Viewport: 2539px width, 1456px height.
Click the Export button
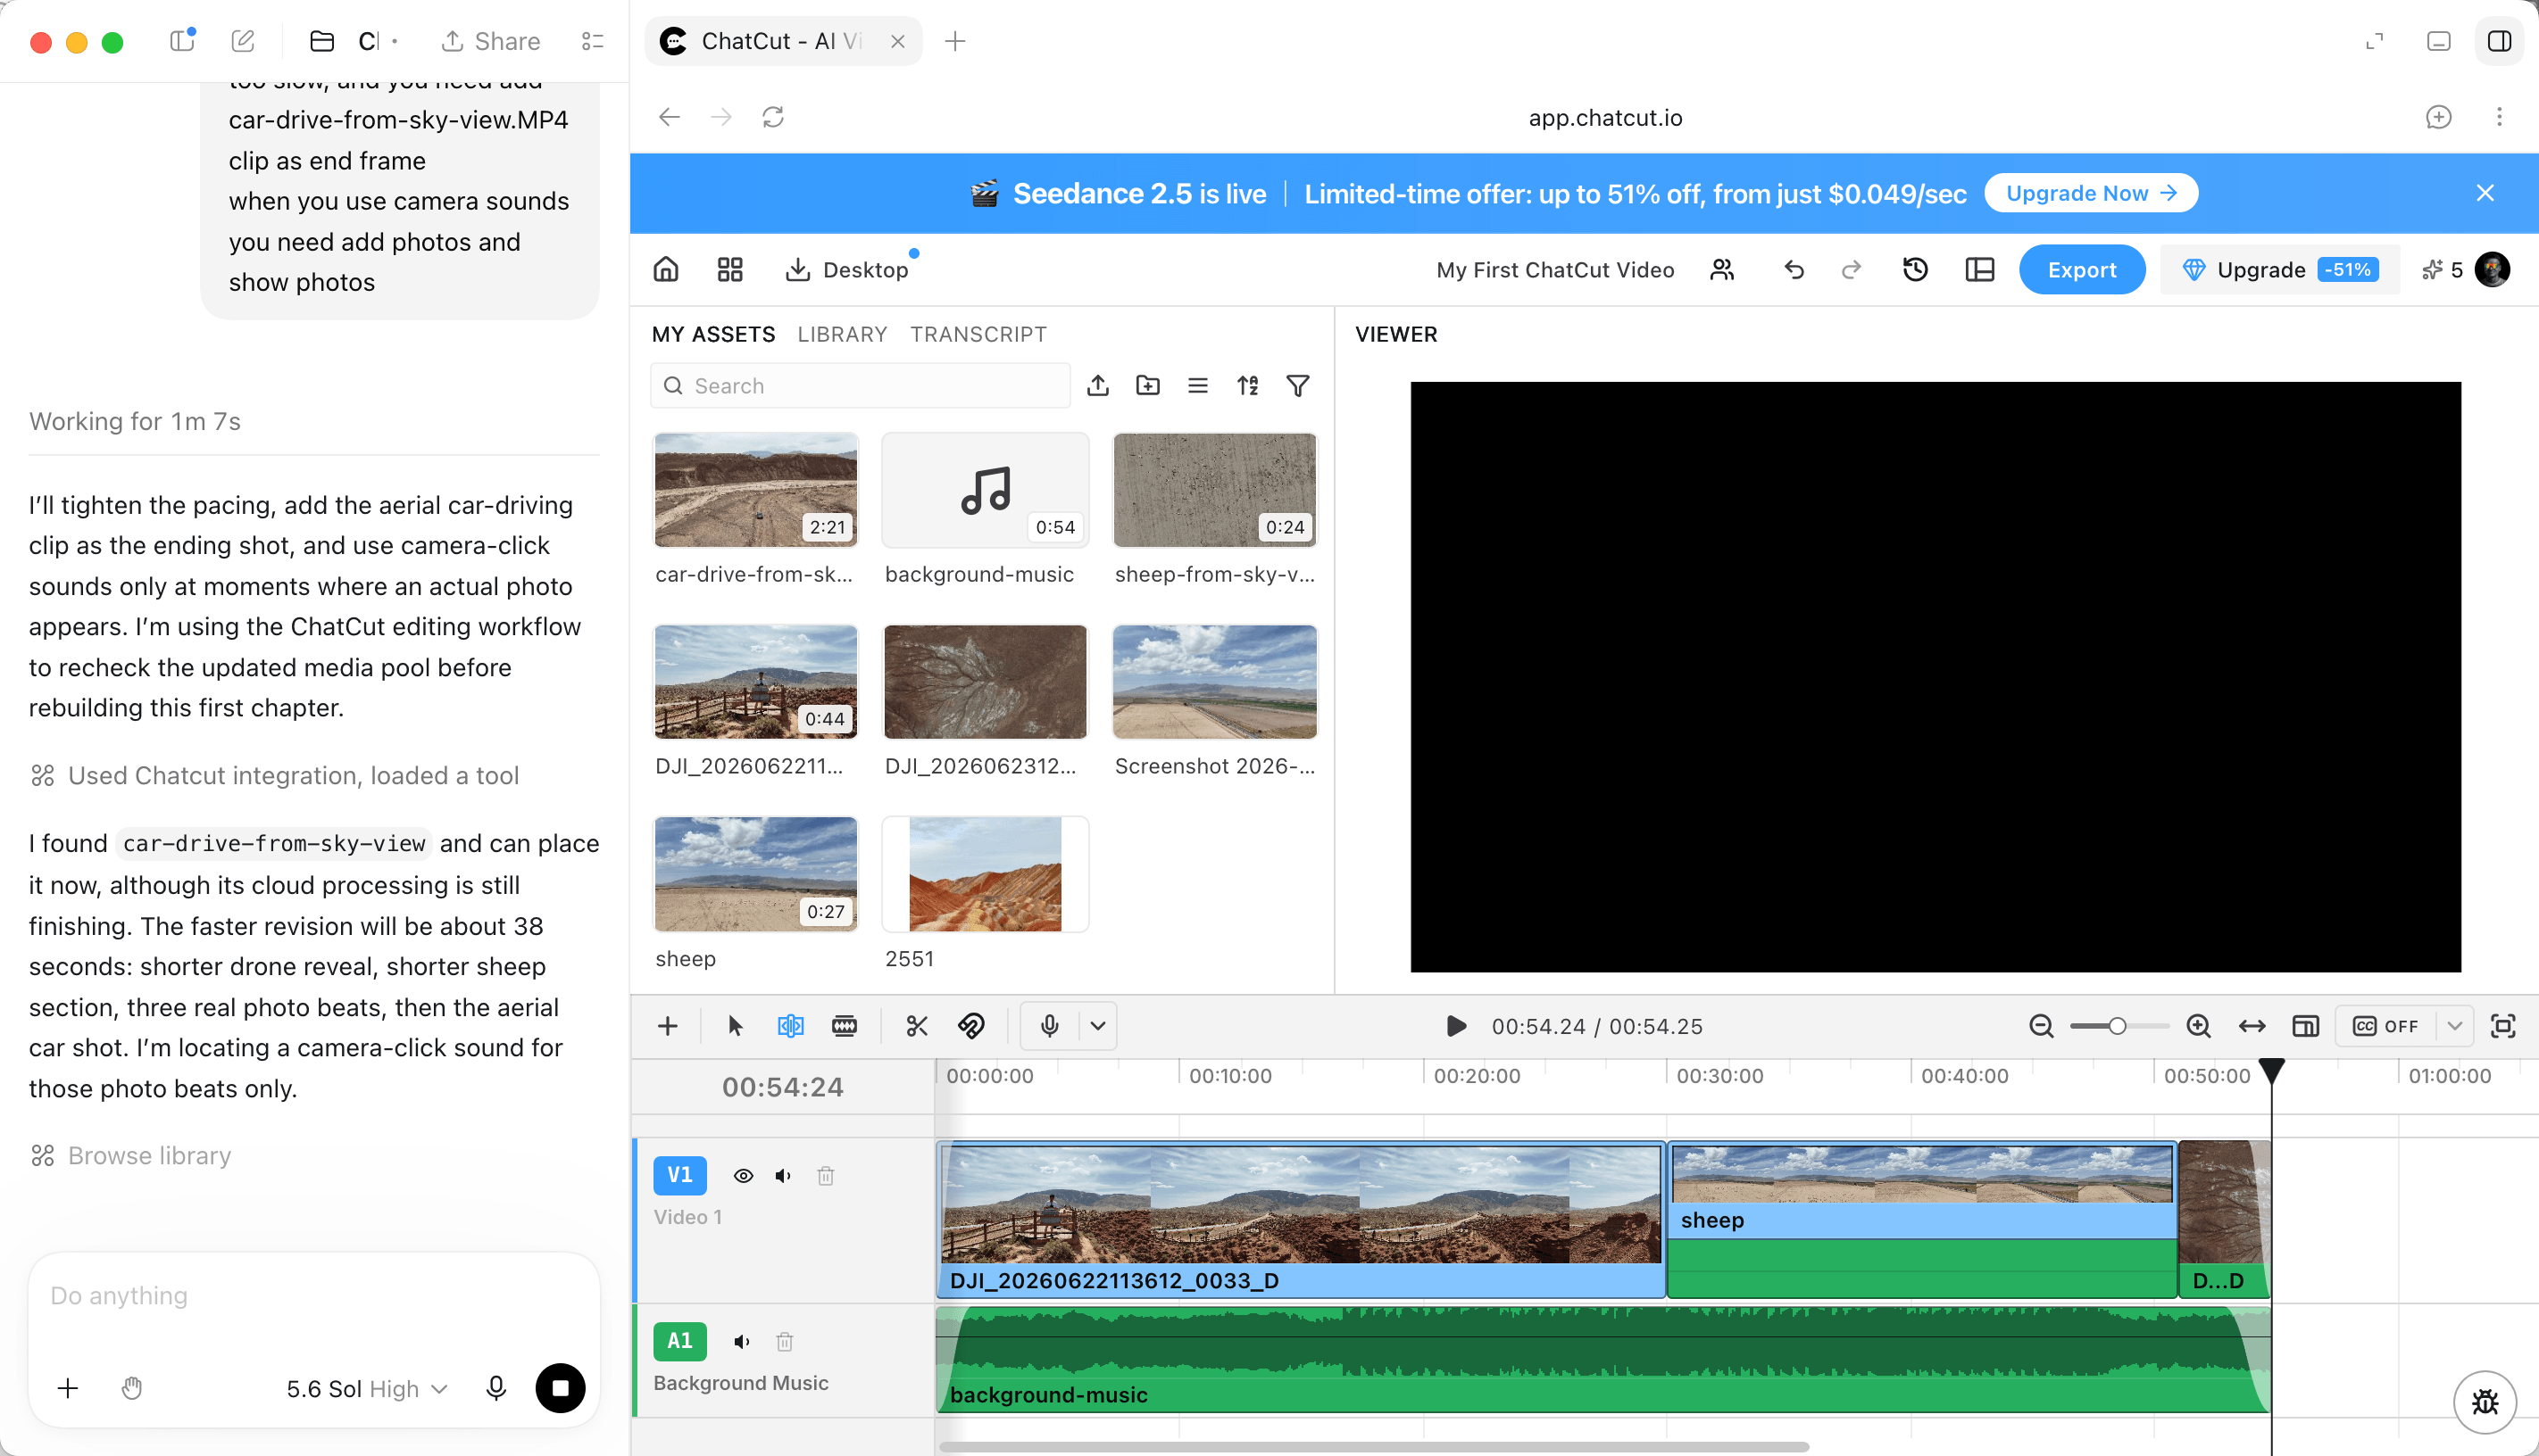(2082, 269)
